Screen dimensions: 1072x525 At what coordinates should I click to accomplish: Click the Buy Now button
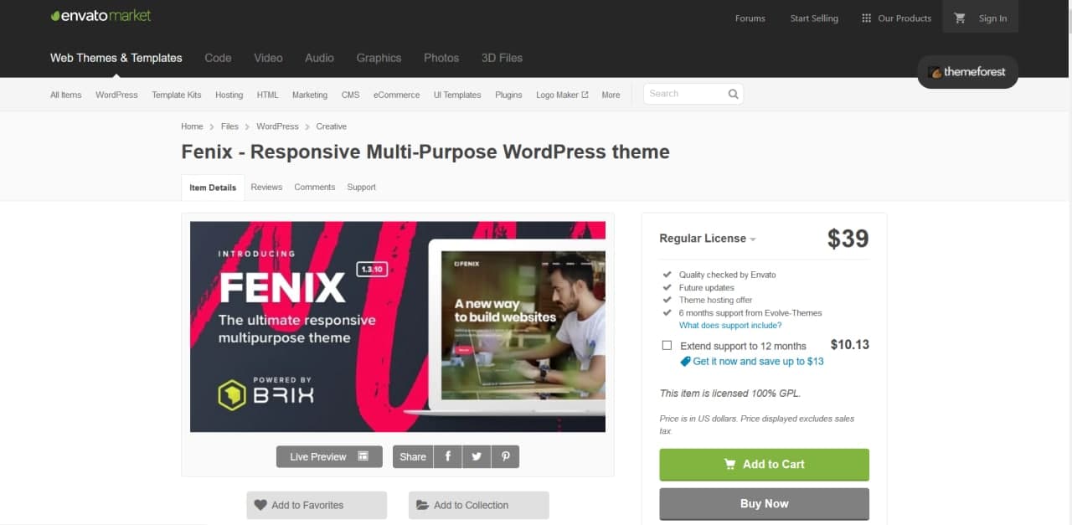tap(764, 504)
